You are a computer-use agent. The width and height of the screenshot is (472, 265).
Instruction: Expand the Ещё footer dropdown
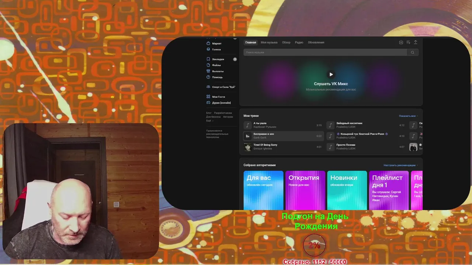coord(209,121)
